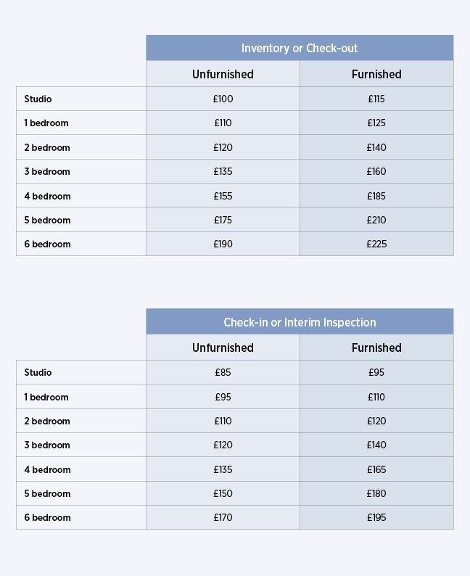Select the Studio row label in Check-in table
This screenshot has width=470, height=576.
click(38, 372)
